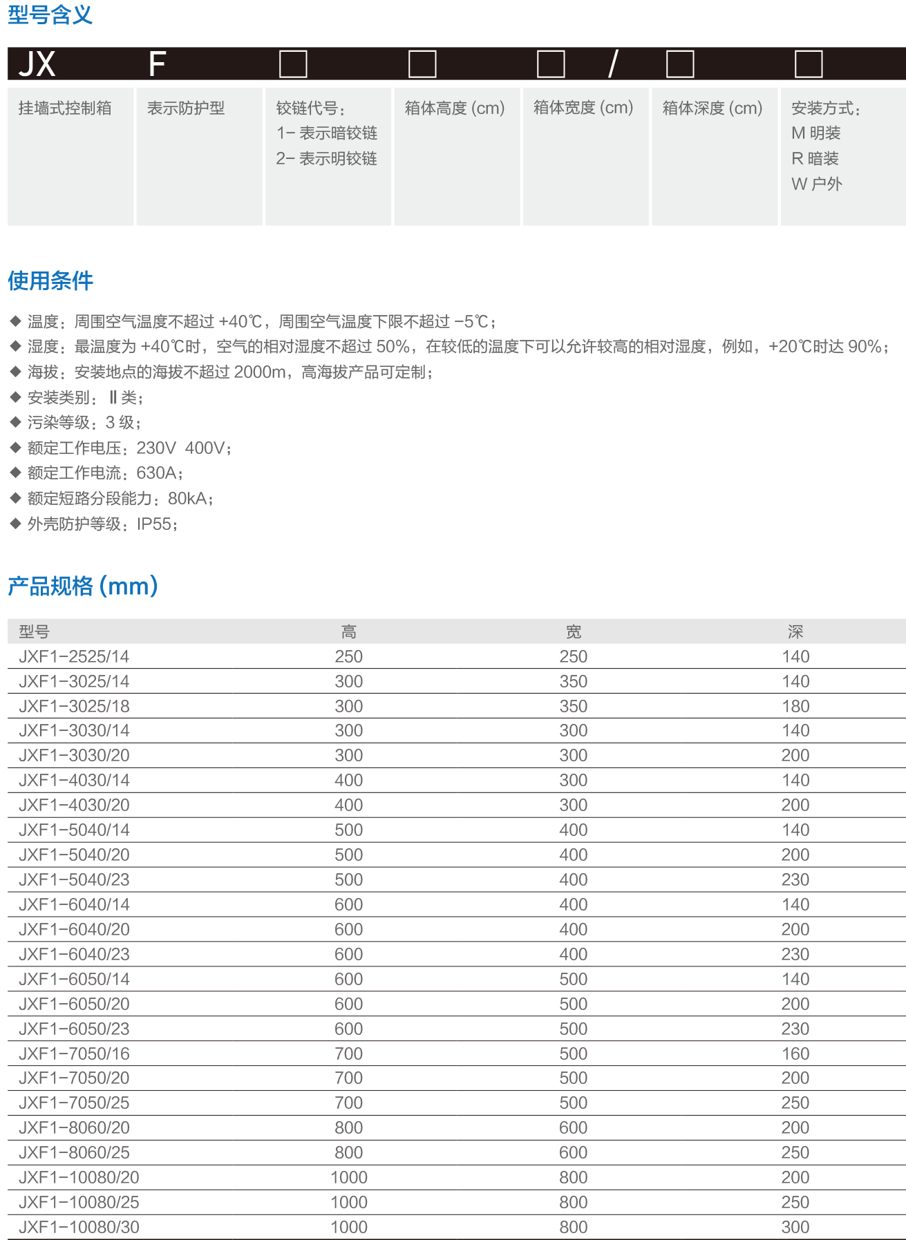Select the JXF1-2525/14 model row
This screenshot has height=1240, width=906.
point(74,656)
